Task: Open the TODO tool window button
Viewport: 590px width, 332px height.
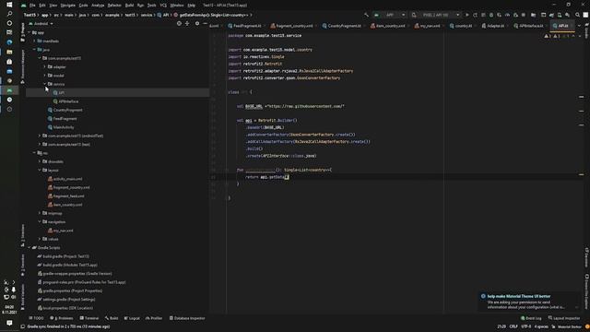Action: click(36, 318)
